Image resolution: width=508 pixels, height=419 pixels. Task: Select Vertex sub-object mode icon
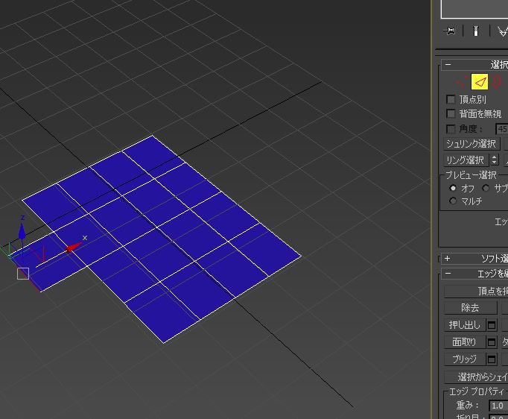tap(462, 82)
